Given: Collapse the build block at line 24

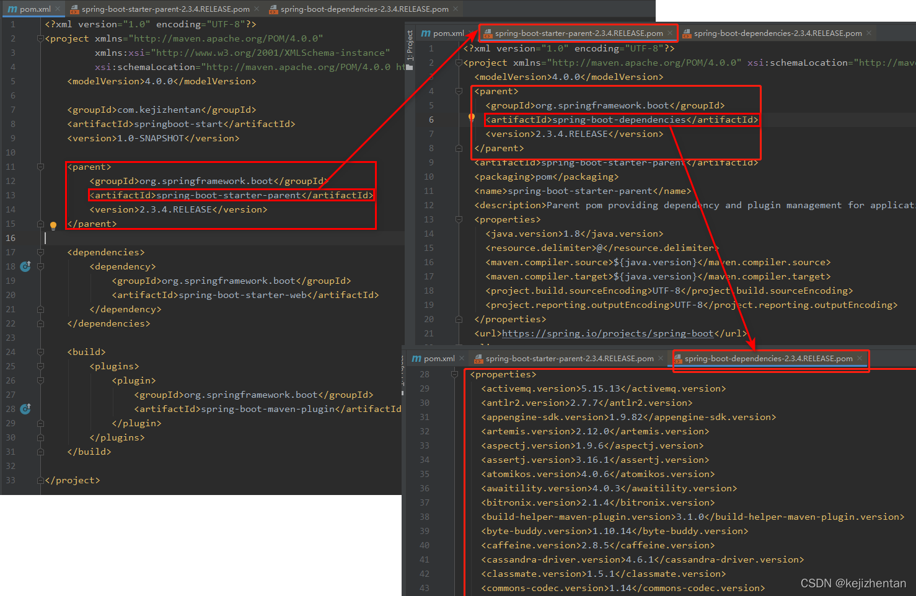Looking at the screenshot, I should (40, 352).
